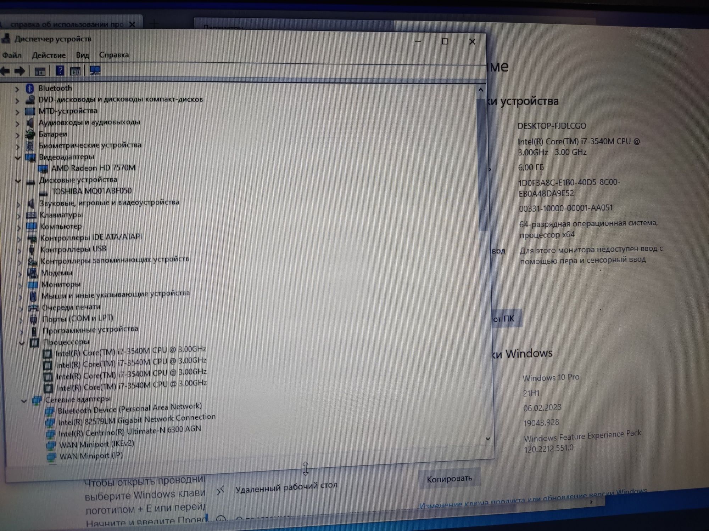The width and height of the screenshot is (709, 531).
Task: Click the Back arrow in Device Manager toolbar
Action: (5, 71)
